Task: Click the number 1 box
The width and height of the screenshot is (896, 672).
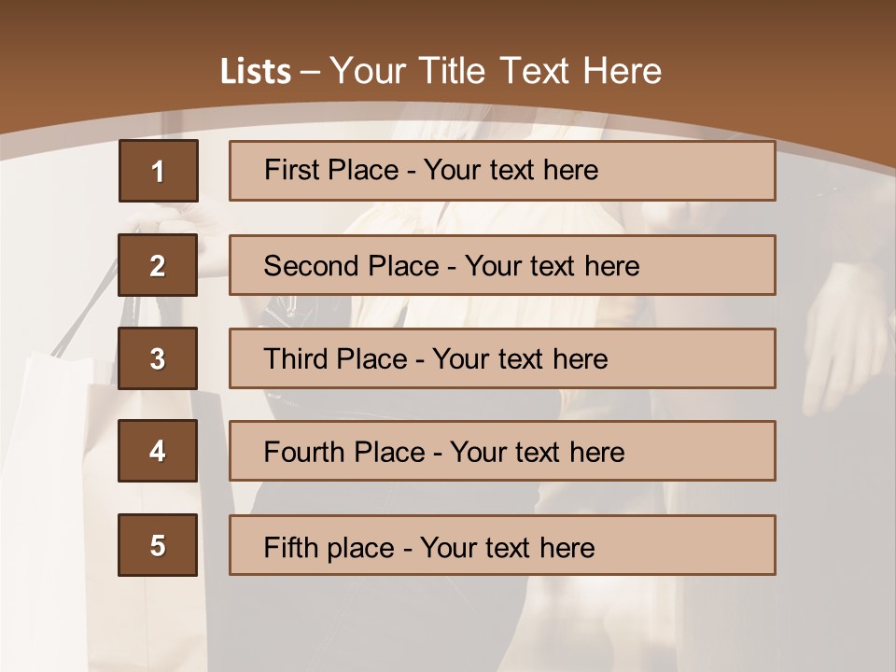Action: click(159, 170)
